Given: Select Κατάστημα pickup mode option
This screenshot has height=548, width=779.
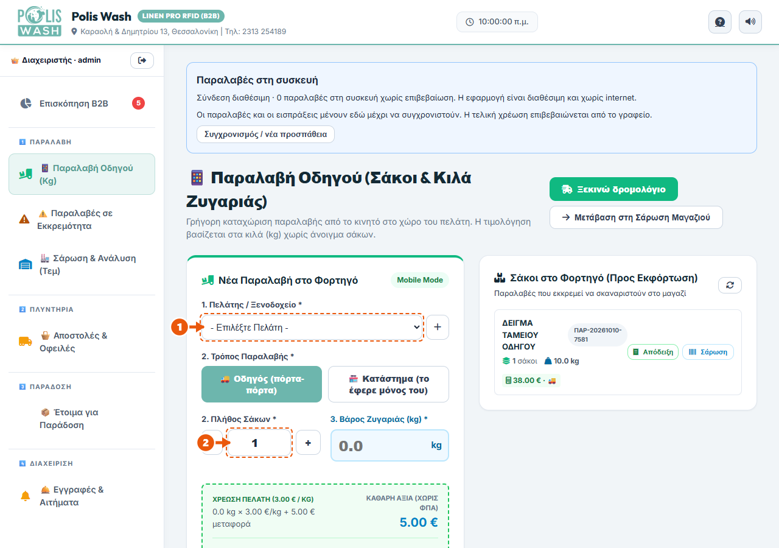Looking at the screenshot, I should pos(388,384).
